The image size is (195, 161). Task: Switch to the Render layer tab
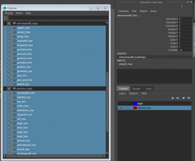coord(136,89)
